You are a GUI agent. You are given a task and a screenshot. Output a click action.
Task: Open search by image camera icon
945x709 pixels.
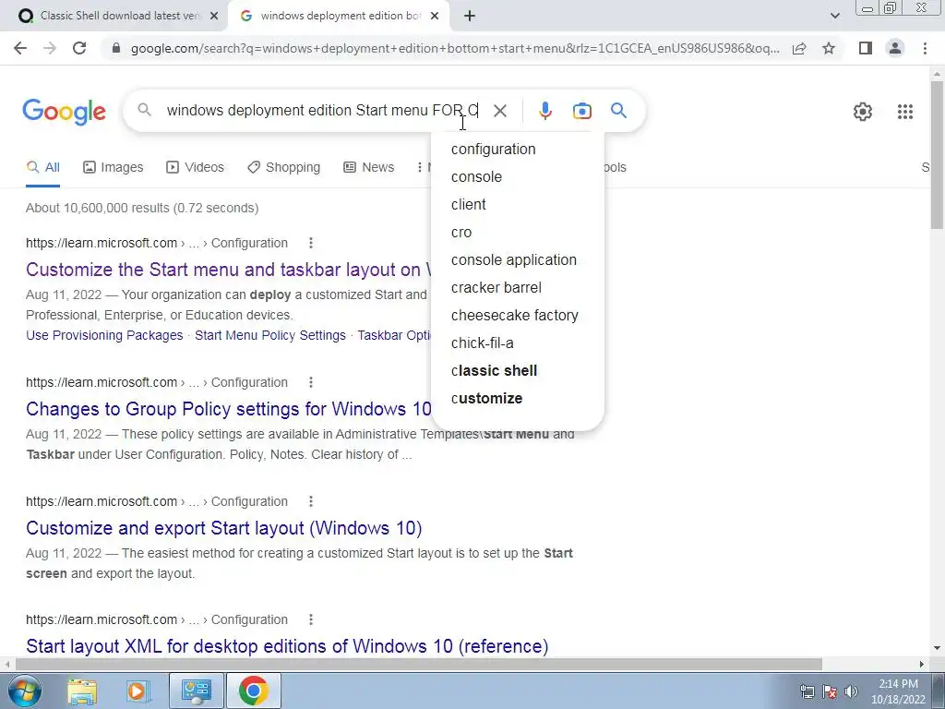(581, 111)
